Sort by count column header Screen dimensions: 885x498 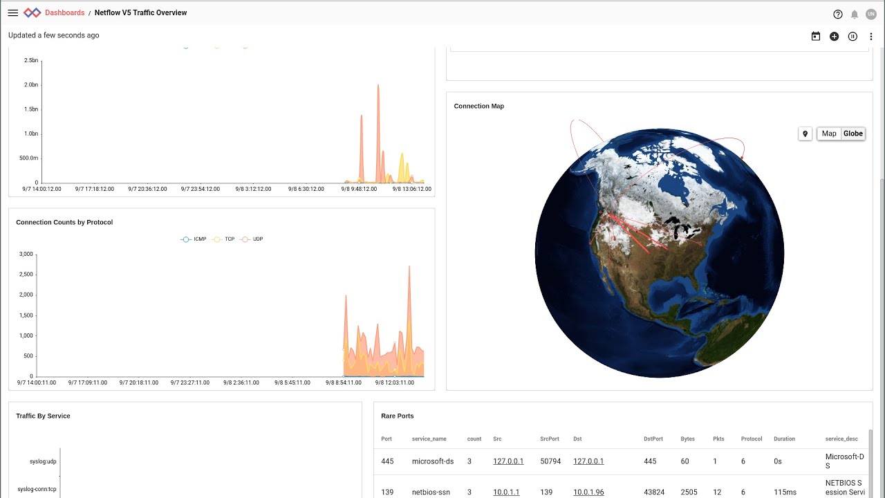coord(474,439)
